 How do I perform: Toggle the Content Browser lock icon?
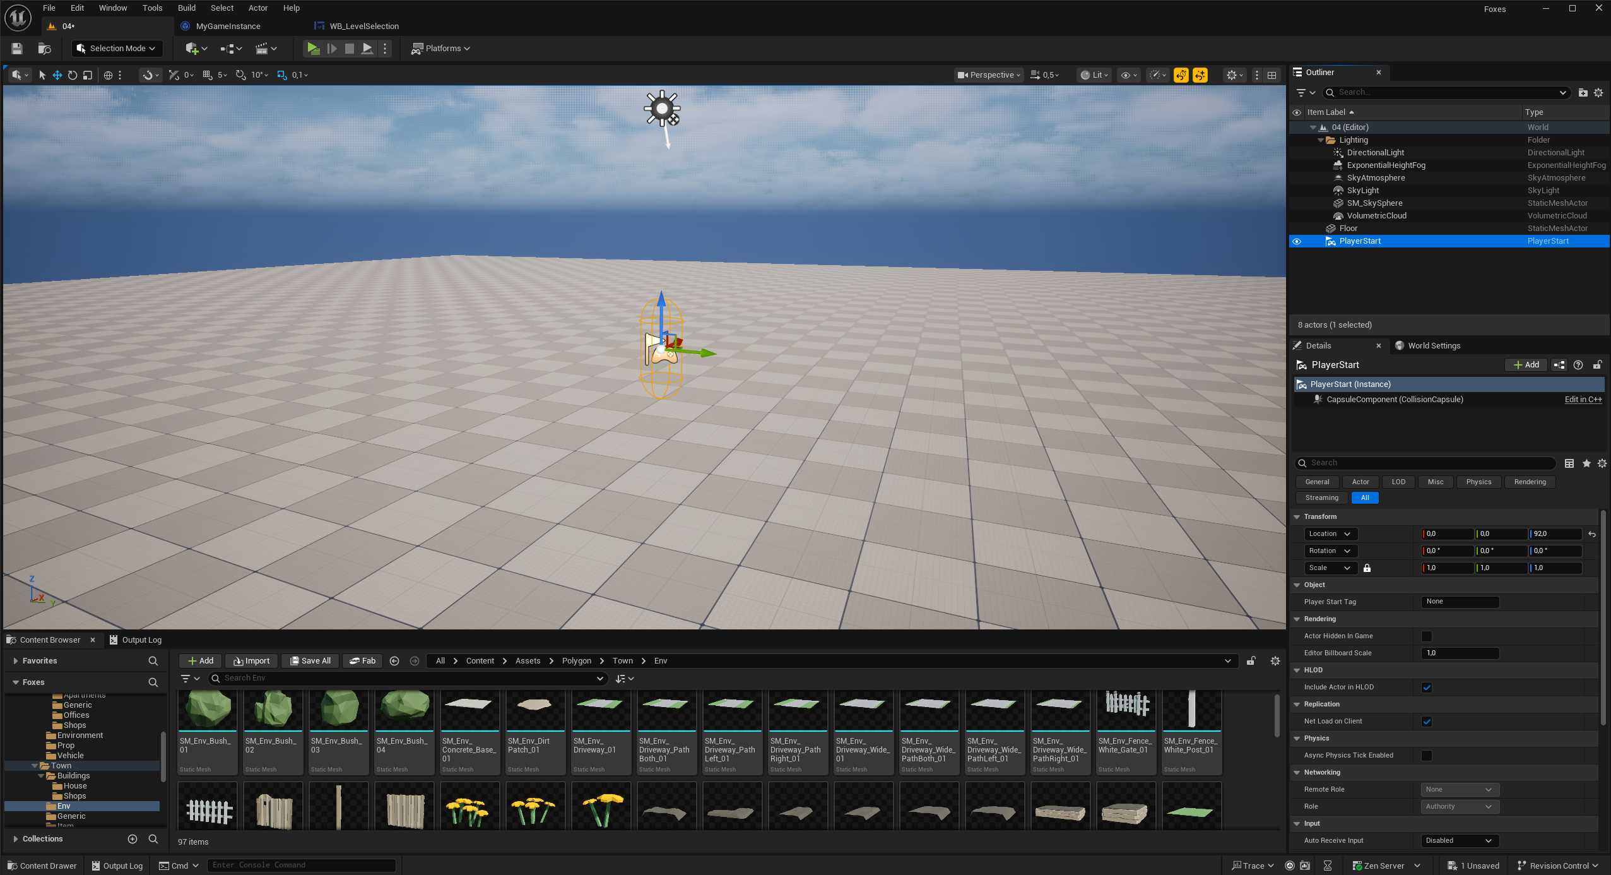pyautogui.click(x=1251, y=661)
